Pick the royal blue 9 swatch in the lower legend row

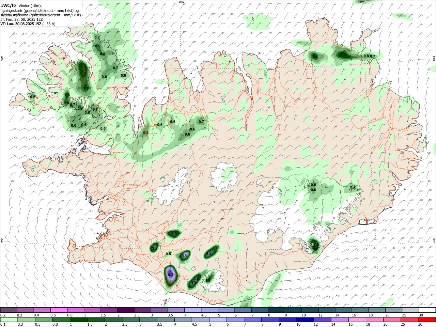[x=287, y=320]
